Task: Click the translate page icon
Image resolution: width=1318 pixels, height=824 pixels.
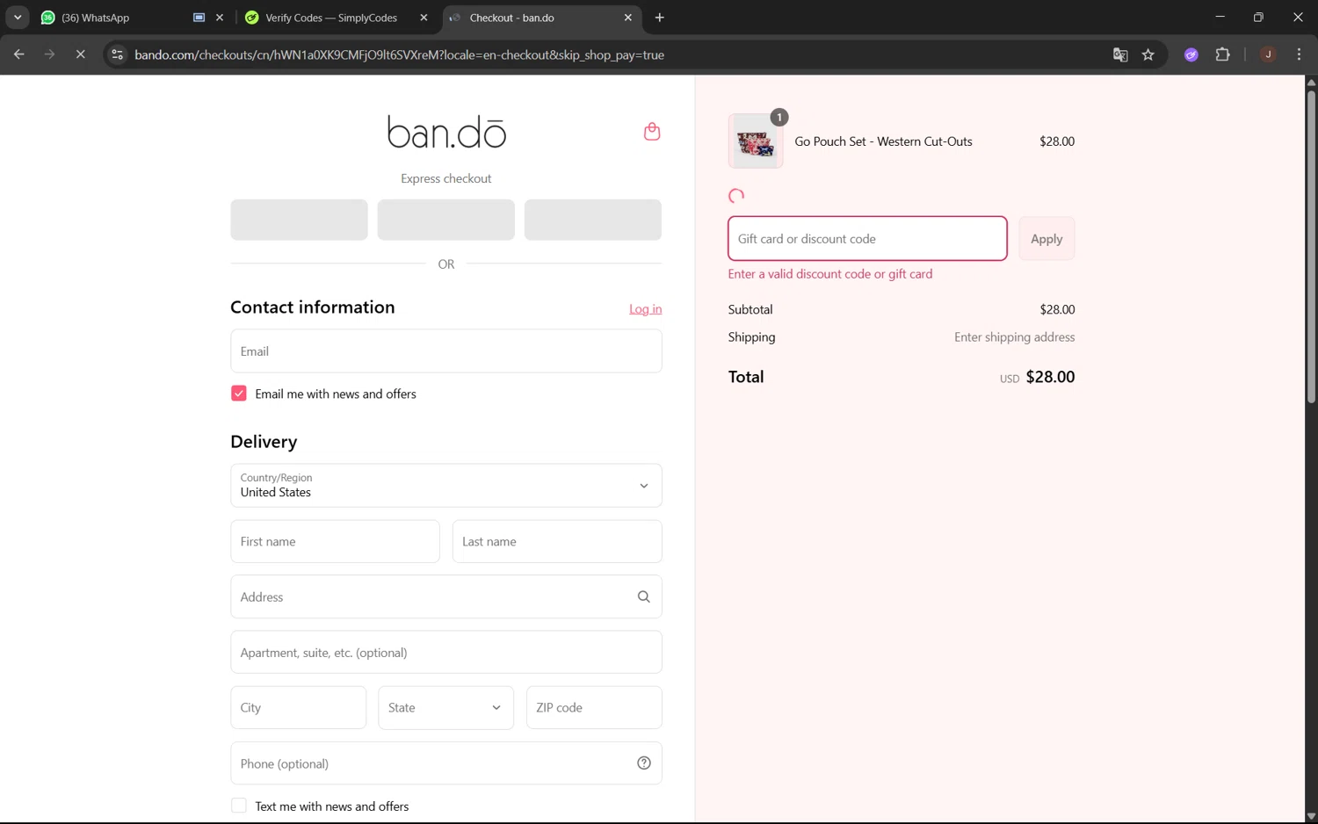Action: (x=1120, y=54)
